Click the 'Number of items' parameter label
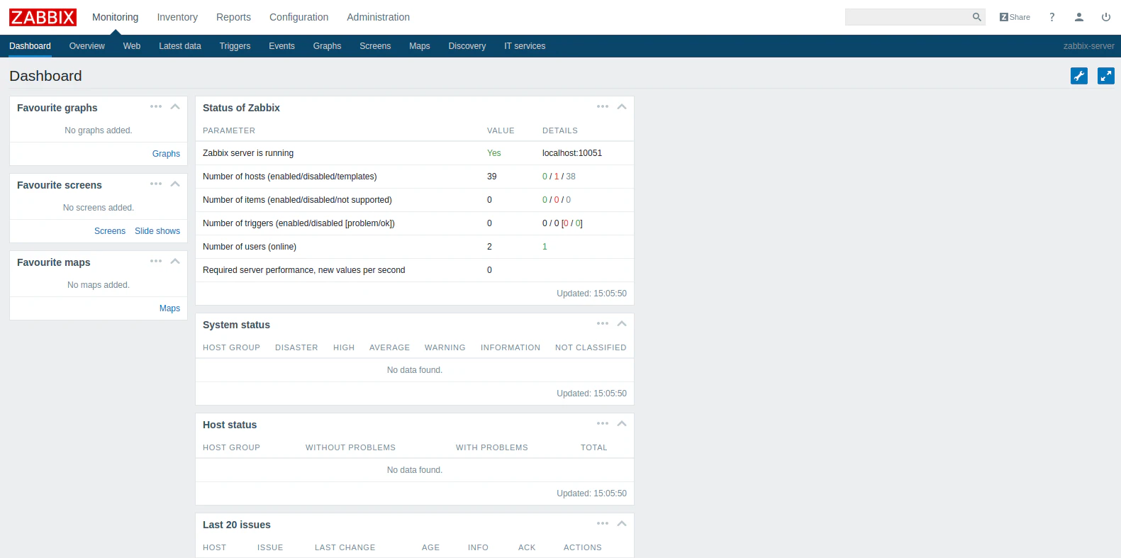The width and height of the screenshot is (1121, 558). [x=297, y=200]
